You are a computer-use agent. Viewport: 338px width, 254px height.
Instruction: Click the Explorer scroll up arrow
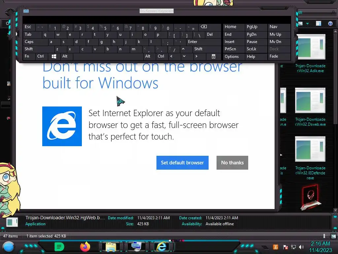[x=335, y=31]
